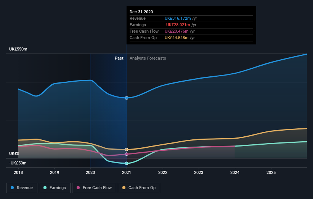Click the UK£0 y-axis label
This screenshot has height=199, width=313.
[x=14, y=154]
